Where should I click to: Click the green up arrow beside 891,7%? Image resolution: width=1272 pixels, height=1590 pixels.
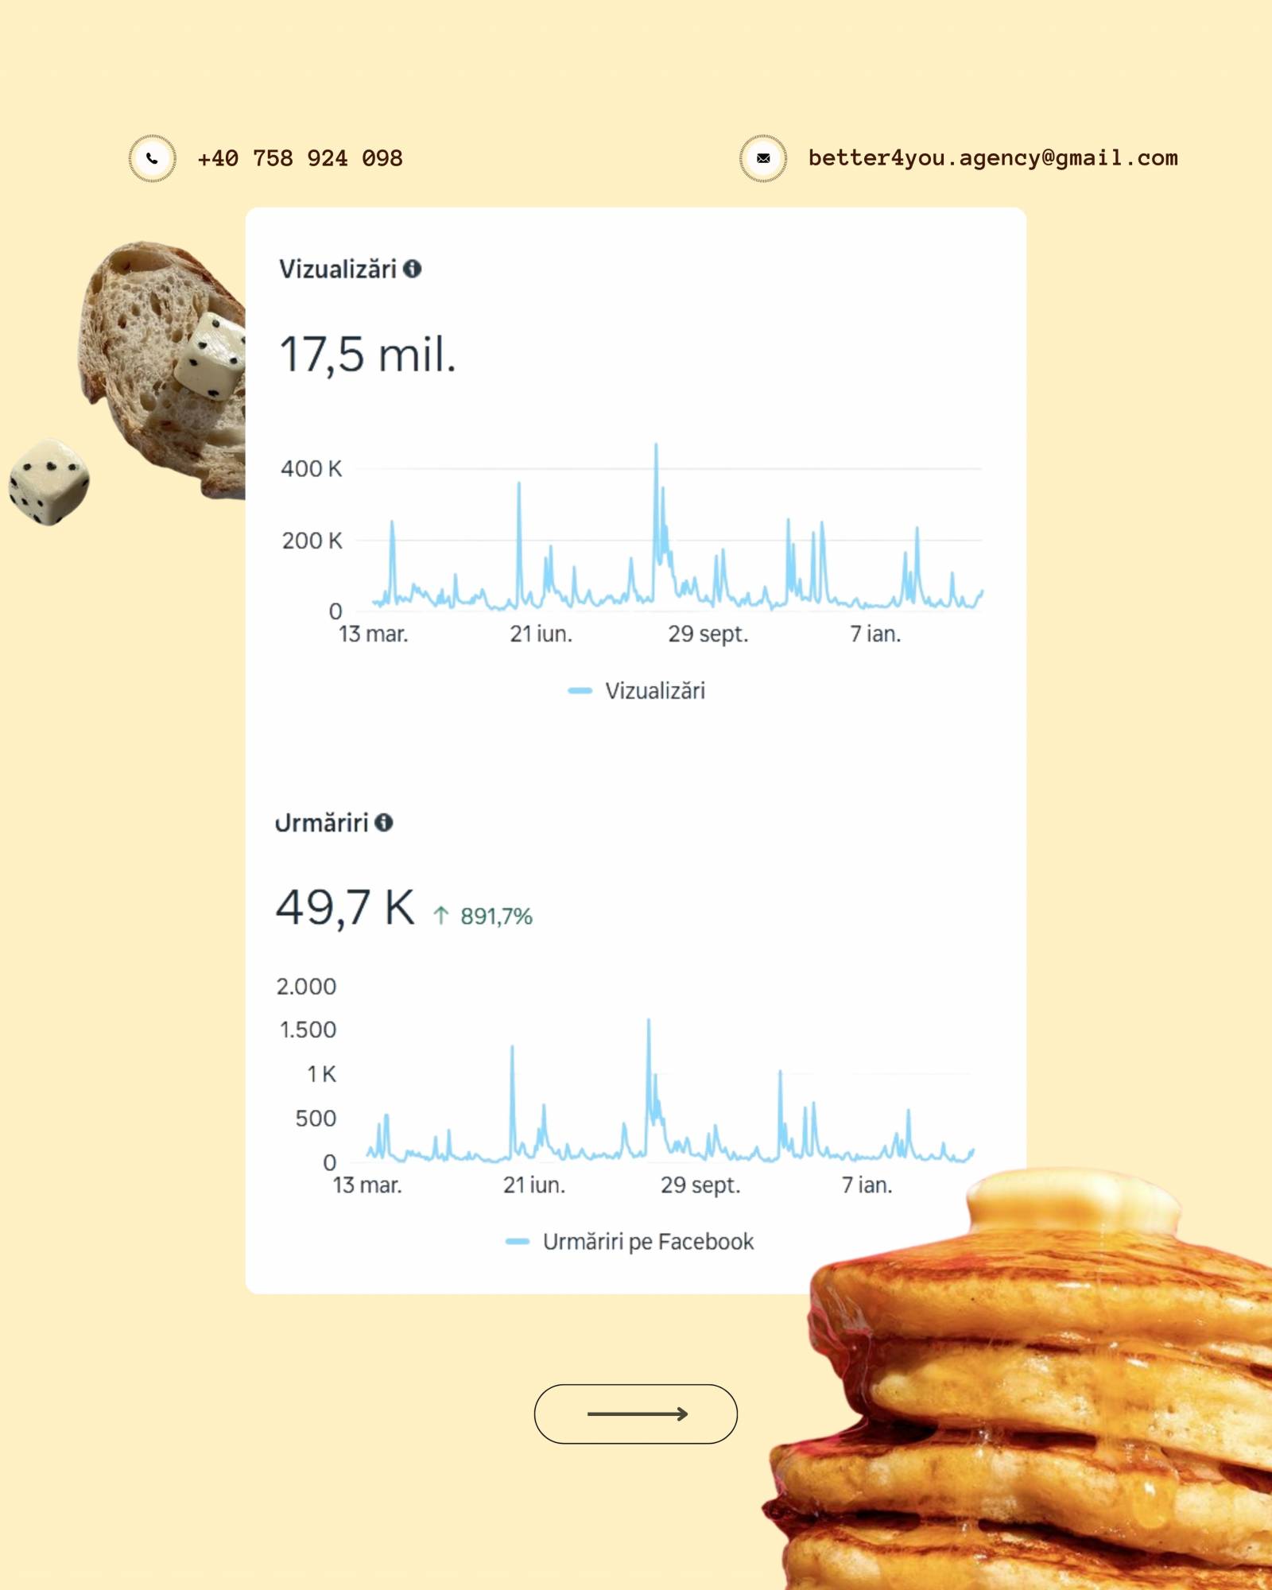(441, 916)
